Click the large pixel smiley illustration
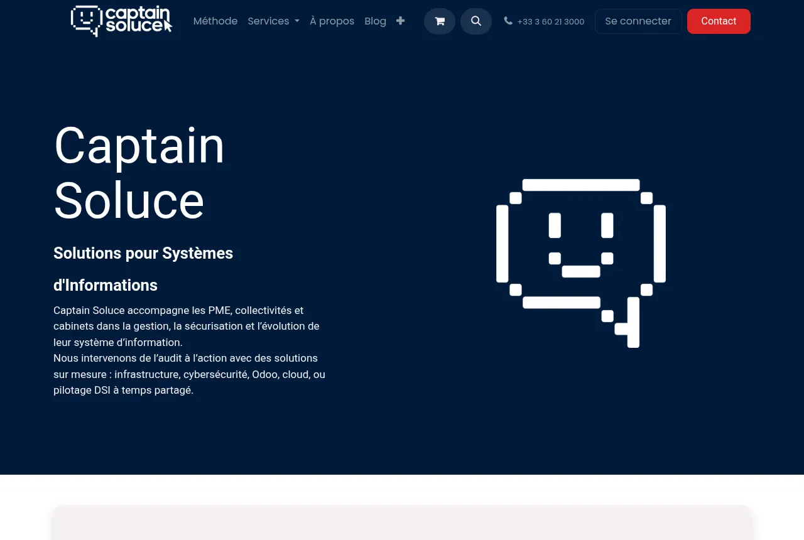The width and height of the screenshot is (804, 540). tap(581, 263)
